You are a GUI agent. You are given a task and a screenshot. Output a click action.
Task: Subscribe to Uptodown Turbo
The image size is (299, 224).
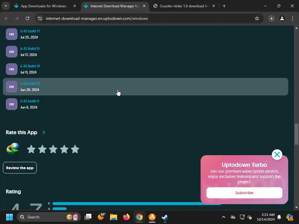[244, 193]
